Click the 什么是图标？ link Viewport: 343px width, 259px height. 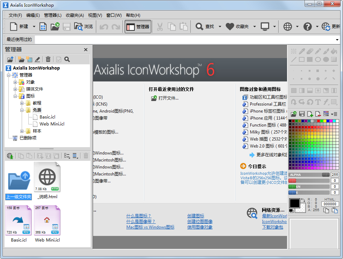[x=139, y=216]
